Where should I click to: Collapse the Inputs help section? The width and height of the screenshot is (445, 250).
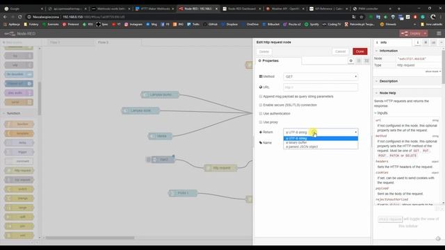[x=382, y=112]
